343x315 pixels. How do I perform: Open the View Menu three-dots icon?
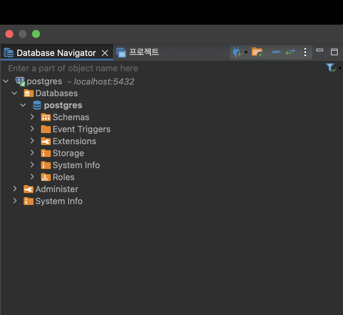305,52
